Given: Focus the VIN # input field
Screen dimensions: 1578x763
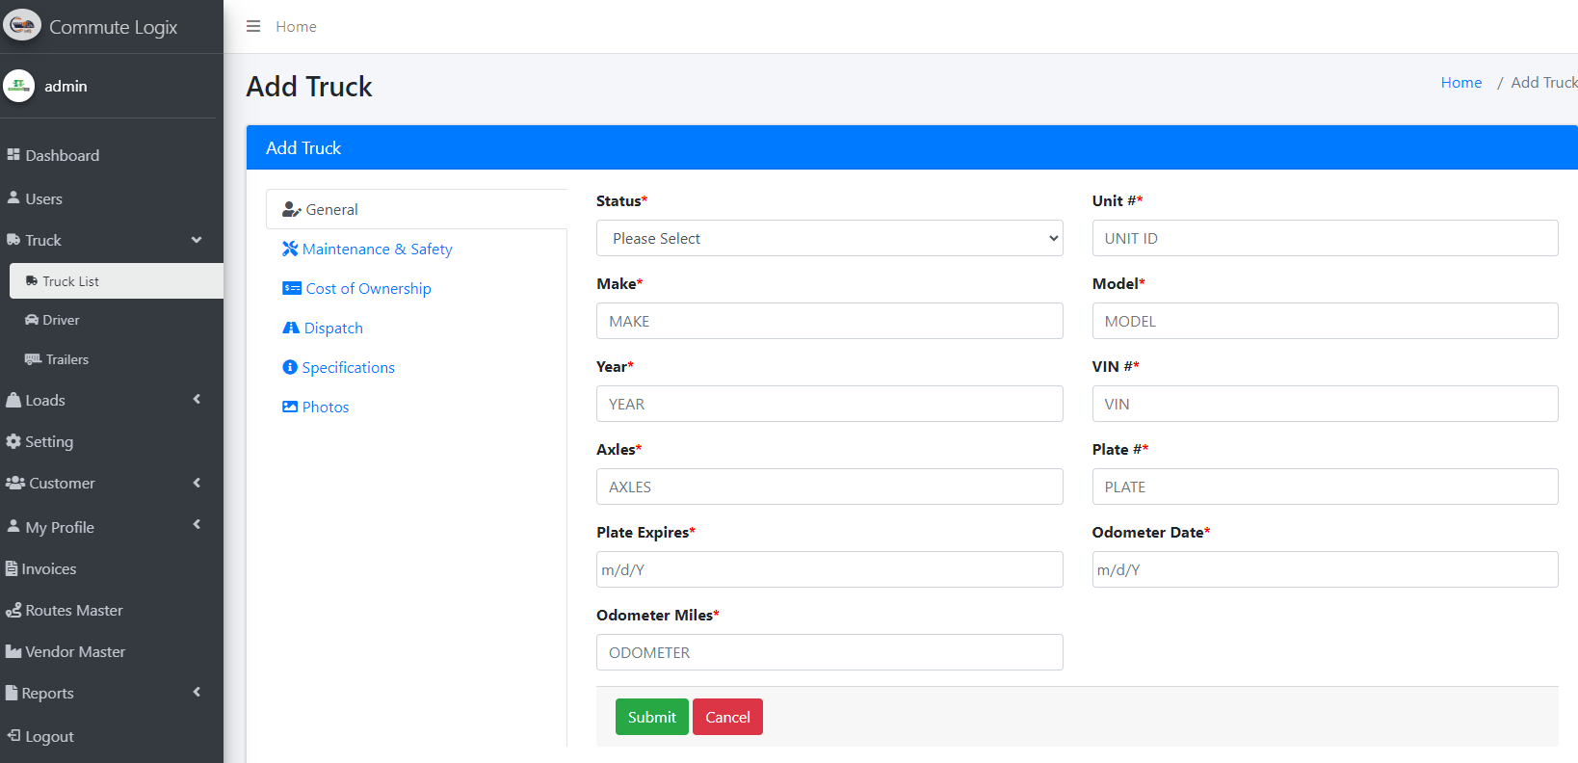Looking at the screenshot, I should coord(1324,404).
